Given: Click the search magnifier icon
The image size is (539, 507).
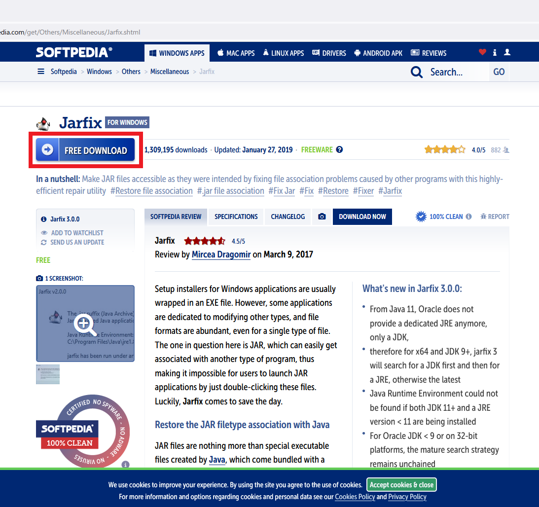Looking at the screenshot, I should [x=417, y=72].
